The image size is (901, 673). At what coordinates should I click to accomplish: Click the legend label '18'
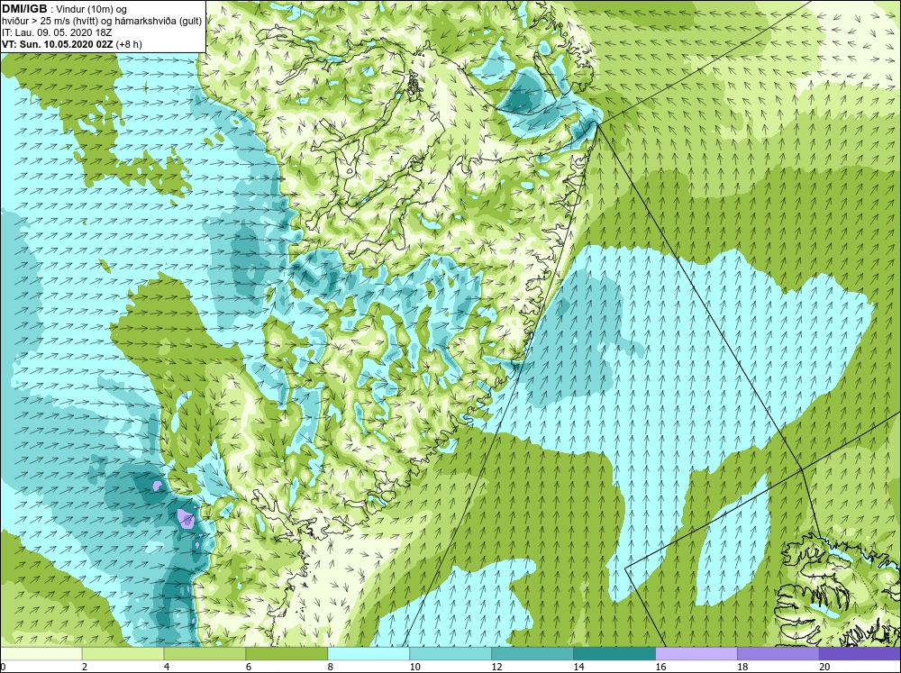click(x=742, y=667)
